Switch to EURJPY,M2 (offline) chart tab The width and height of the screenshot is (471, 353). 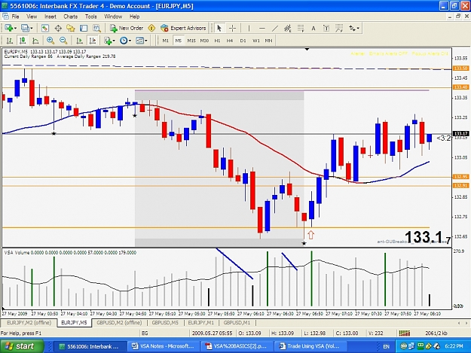(29, 323)
